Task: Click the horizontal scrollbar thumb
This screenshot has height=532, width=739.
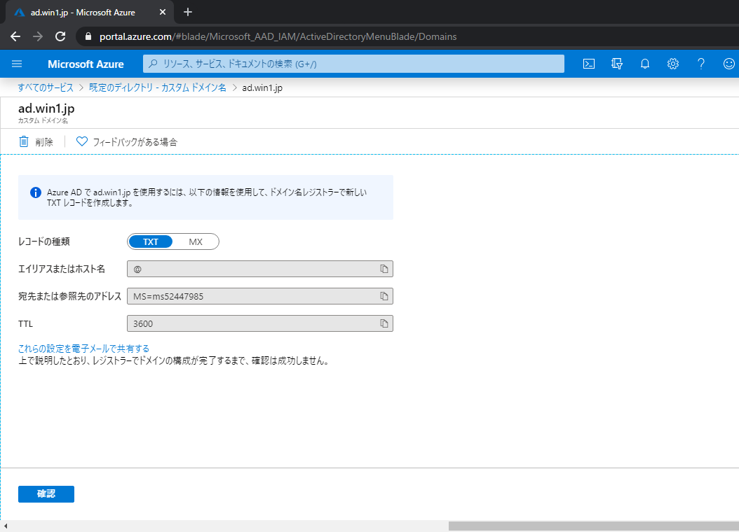Action: 594,526
